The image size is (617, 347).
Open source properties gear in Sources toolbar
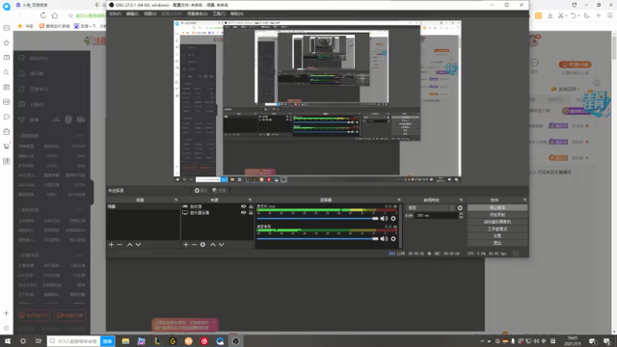click(202, 245)
